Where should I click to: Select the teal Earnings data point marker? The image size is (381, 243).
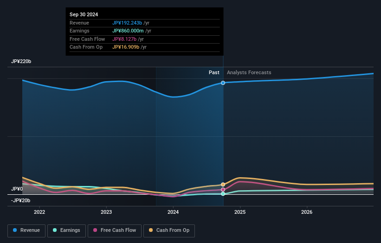(223, 194)
